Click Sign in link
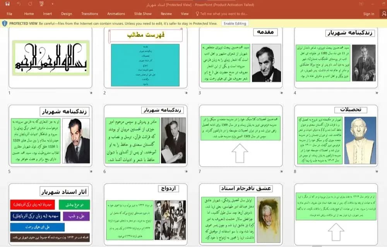Image resolution: width=387 pixels, height=247 pixels. click(368, 14)
